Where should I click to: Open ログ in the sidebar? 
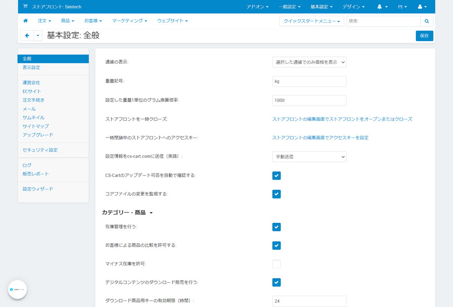27,165
